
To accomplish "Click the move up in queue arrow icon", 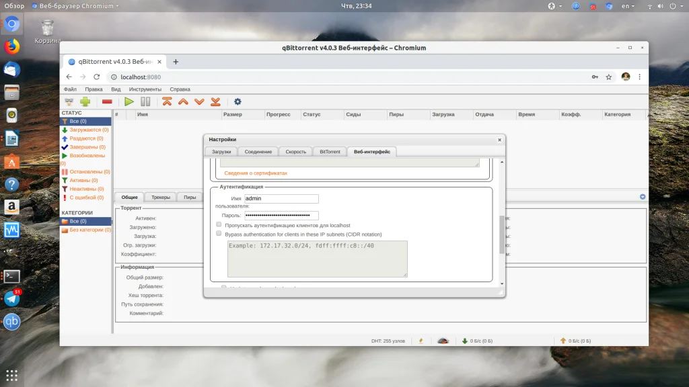I will (x=183, y=102).
